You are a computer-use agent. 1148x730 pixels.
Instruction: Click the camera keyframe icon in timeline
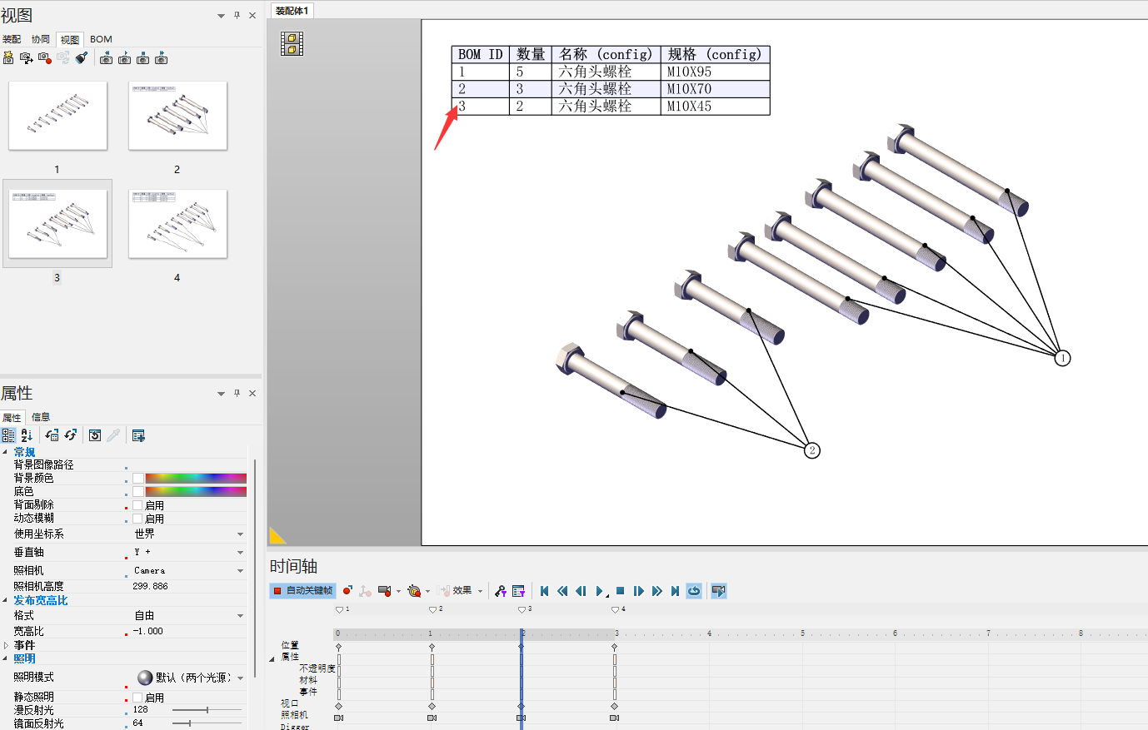coord(384,591)
